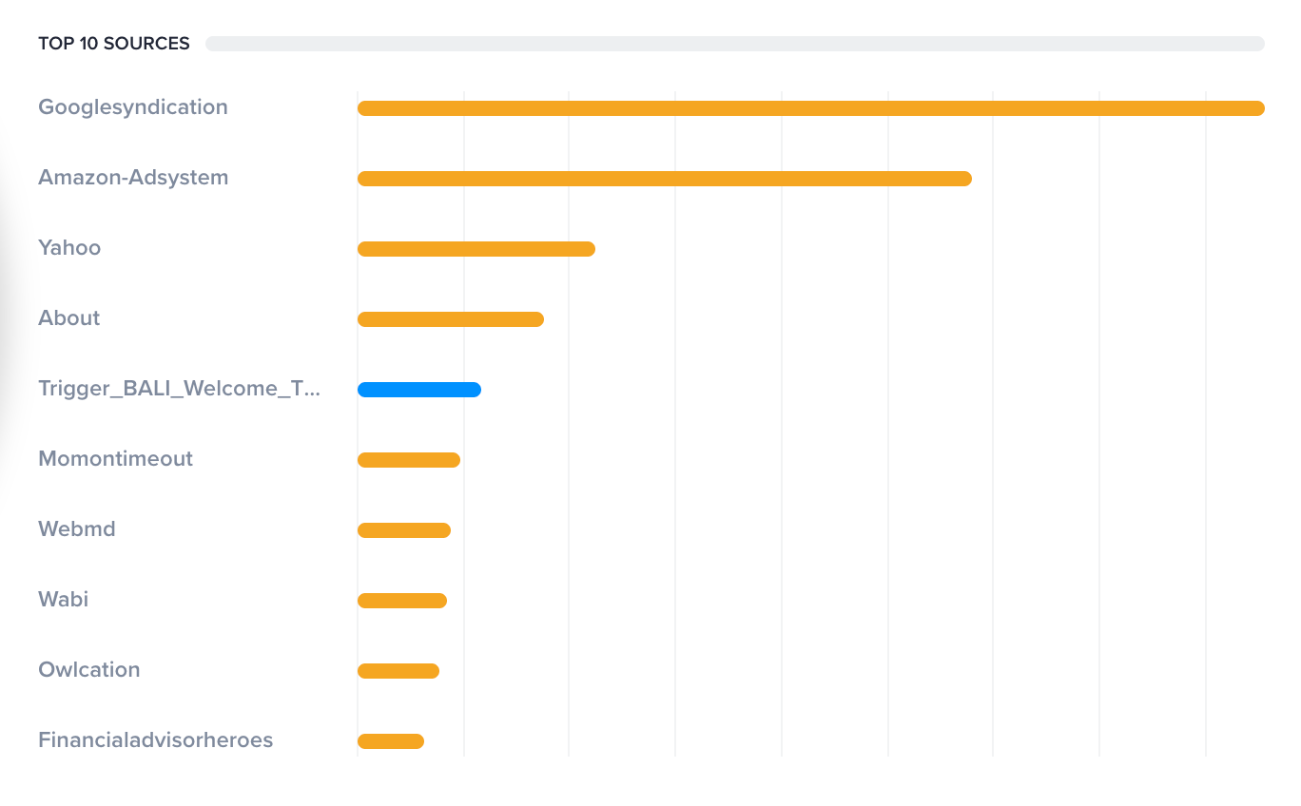Image resolution: width=1301 pixels, height=806 pixels.
Task: Click the Googlesyndication source label
Action: point(133,107)
